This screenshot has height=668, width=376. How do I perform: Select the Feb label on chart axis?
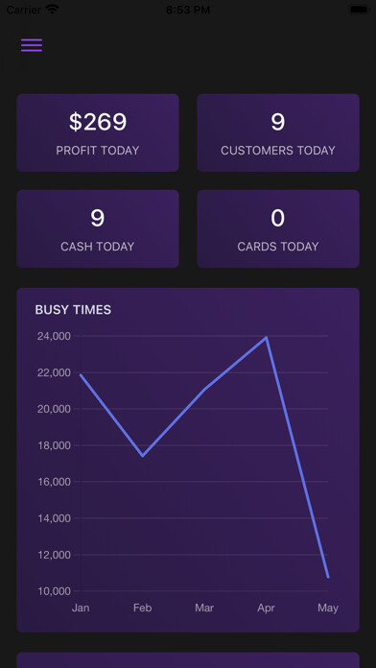[x=142, y=608]
